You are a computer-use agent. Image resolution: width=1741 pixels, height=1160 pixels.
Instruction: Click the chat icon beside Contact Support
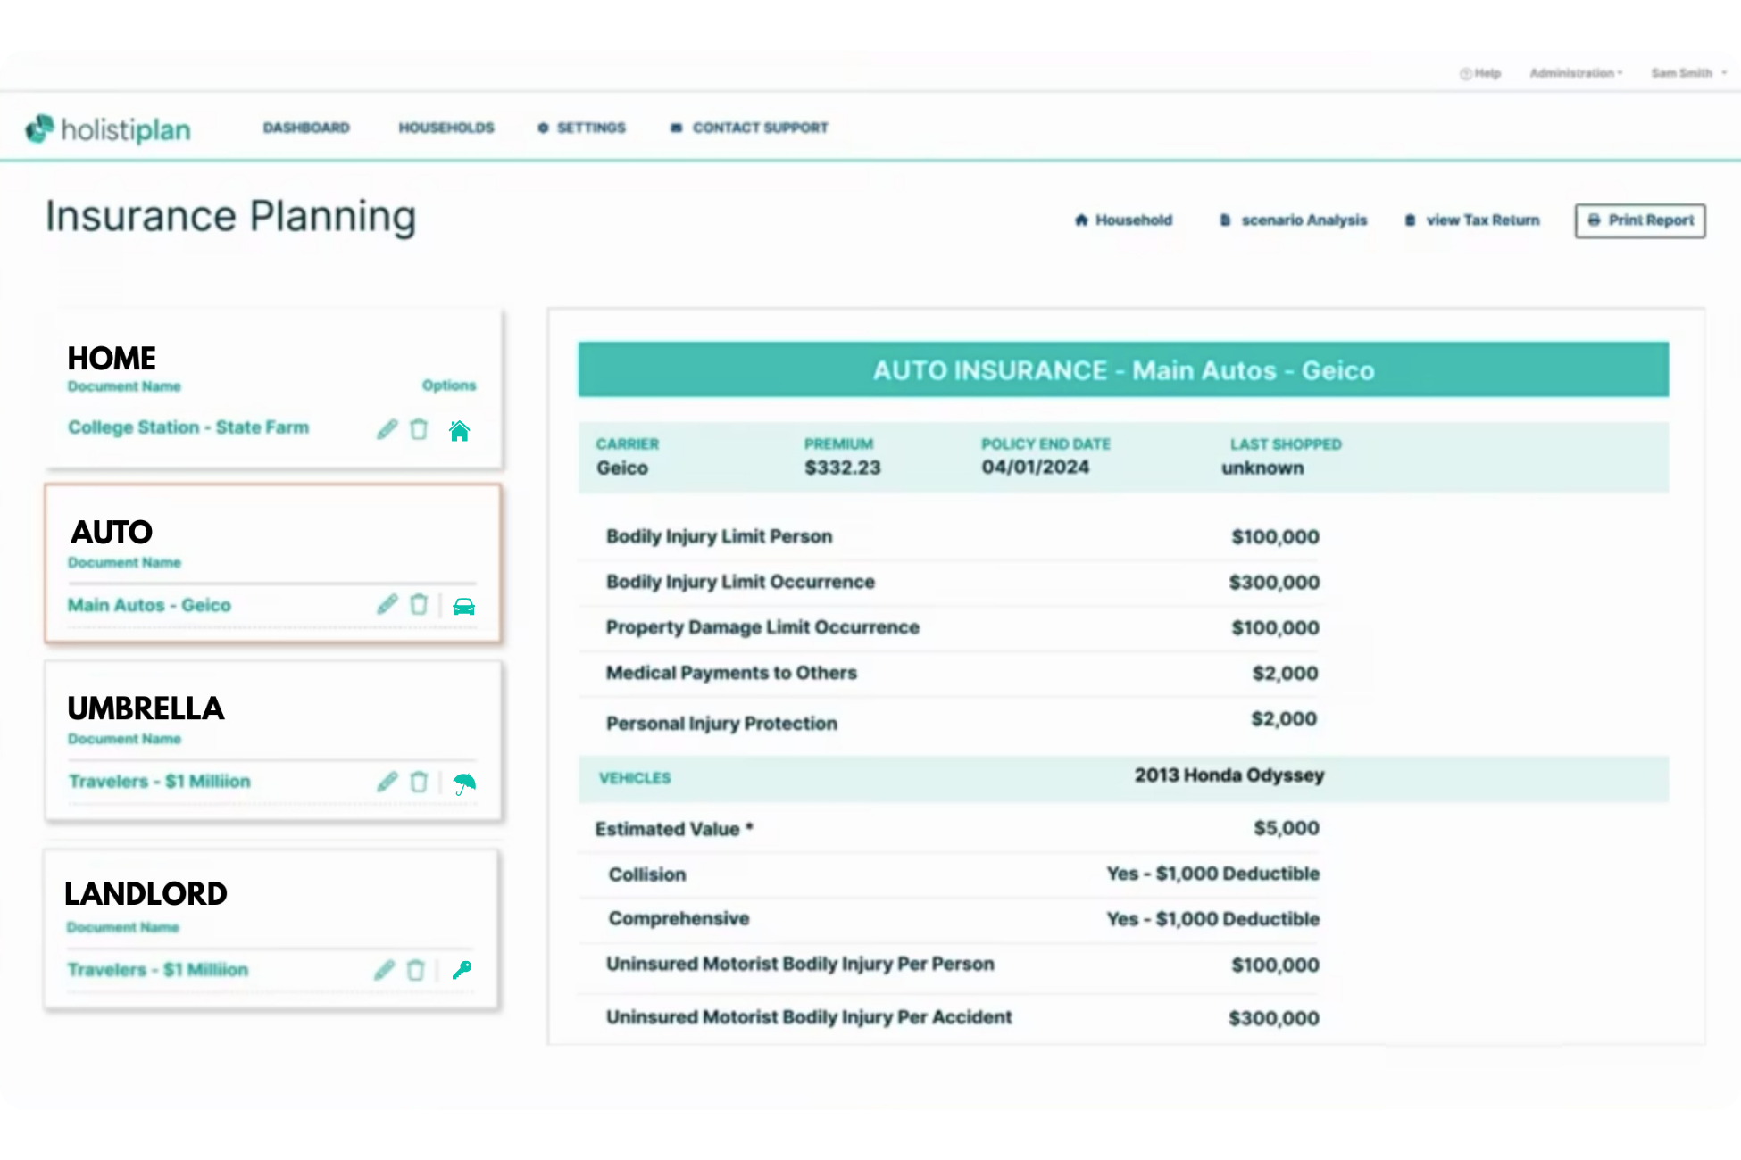coord(675,128)
